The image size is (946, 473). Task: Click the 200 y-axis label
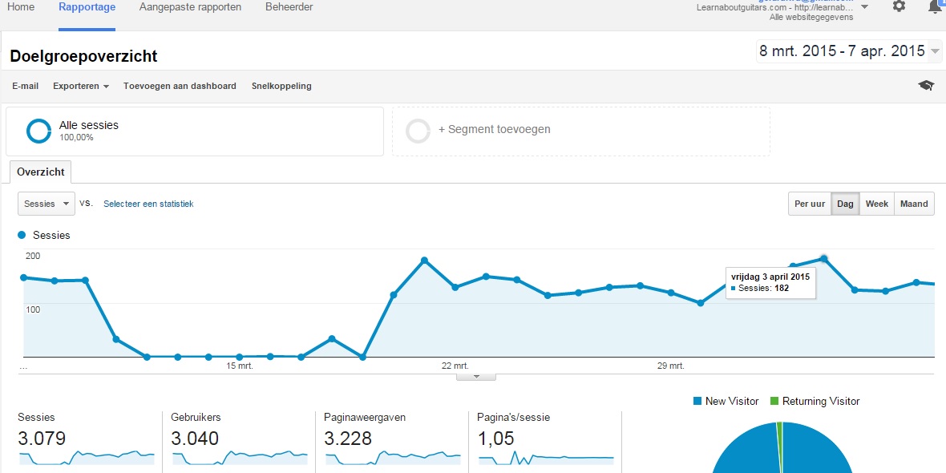[33, 256]
